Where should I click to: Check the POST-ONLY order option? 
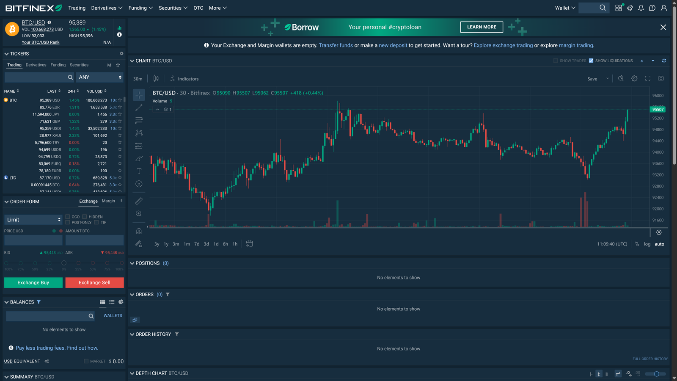(68, 222)
